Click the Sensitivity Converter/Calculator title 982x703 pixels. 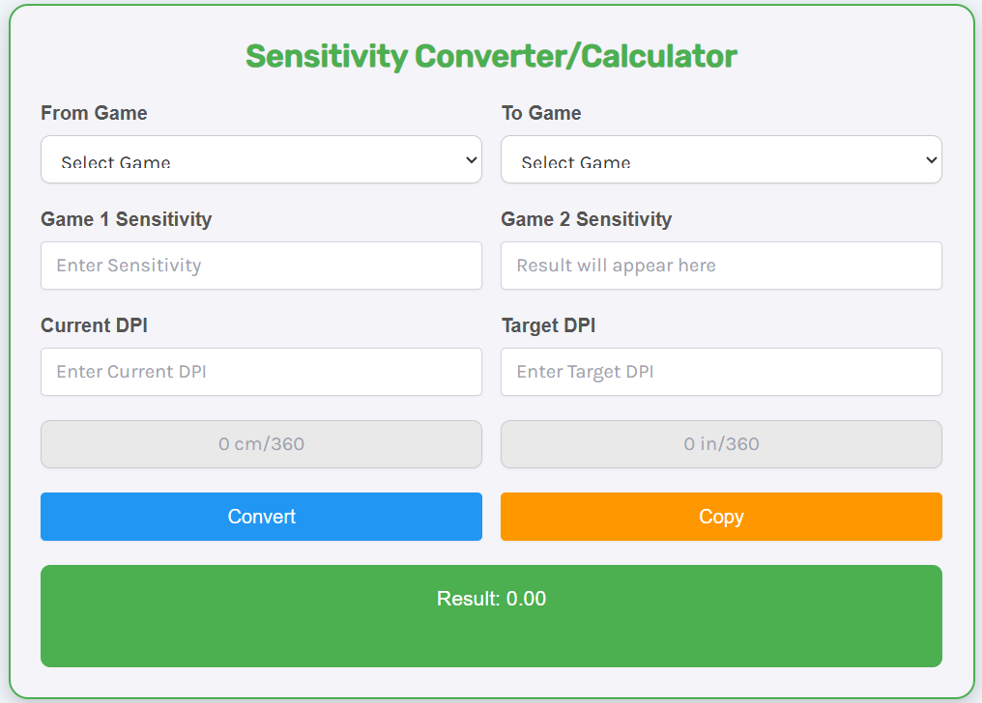tap(491, 56)
